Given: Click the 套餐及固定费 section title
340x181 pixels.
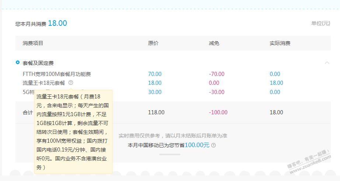Looking at the screenshot, I should tap(38, 63).
